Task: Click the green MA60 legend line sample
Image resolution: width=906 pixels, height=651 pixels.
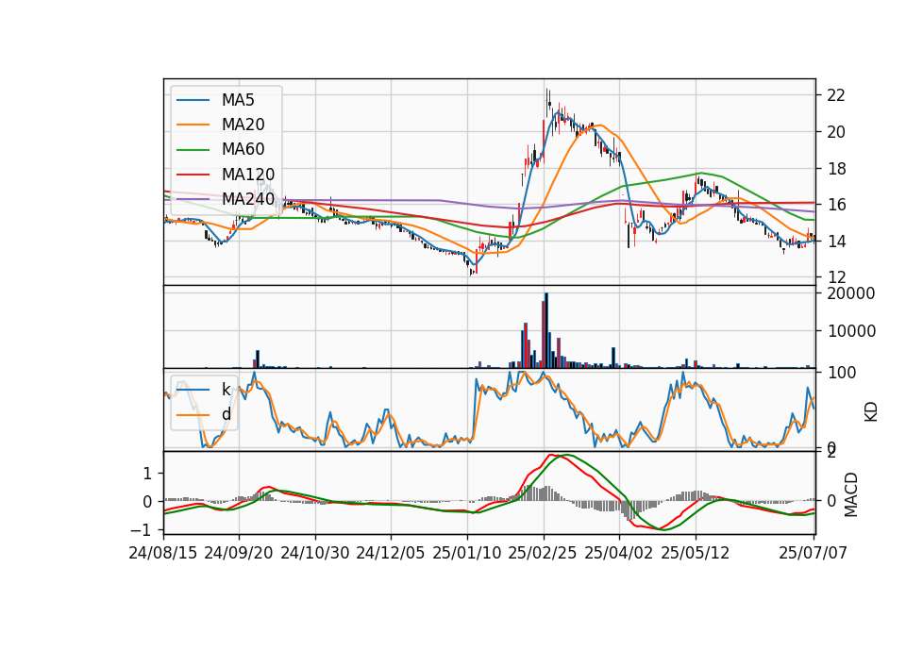Action: point(193,150)
